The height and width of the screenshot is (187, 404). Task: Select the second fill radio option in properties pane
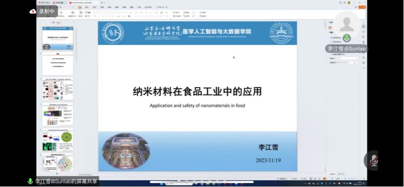coord(331,42)
